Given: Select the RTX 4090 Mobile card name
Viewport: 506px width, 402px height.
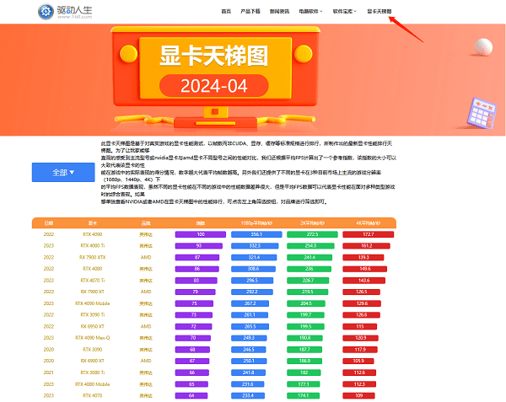Looking at the screenshot, I should point(93,303).
